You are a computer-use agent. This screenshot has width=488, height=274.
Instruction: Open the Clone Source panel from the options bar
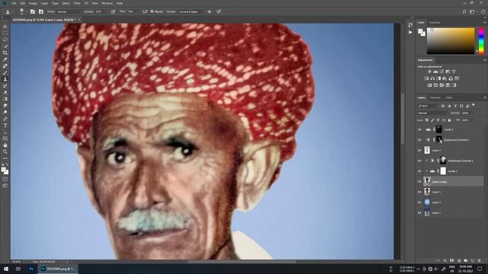40,11
